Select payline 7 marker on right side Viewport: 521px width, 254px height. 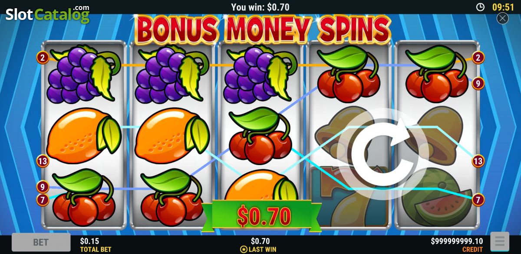[478, 200]
